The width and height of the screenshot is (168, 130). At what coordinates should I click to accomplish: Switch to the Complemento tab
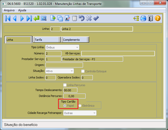(x=75, y=40)
